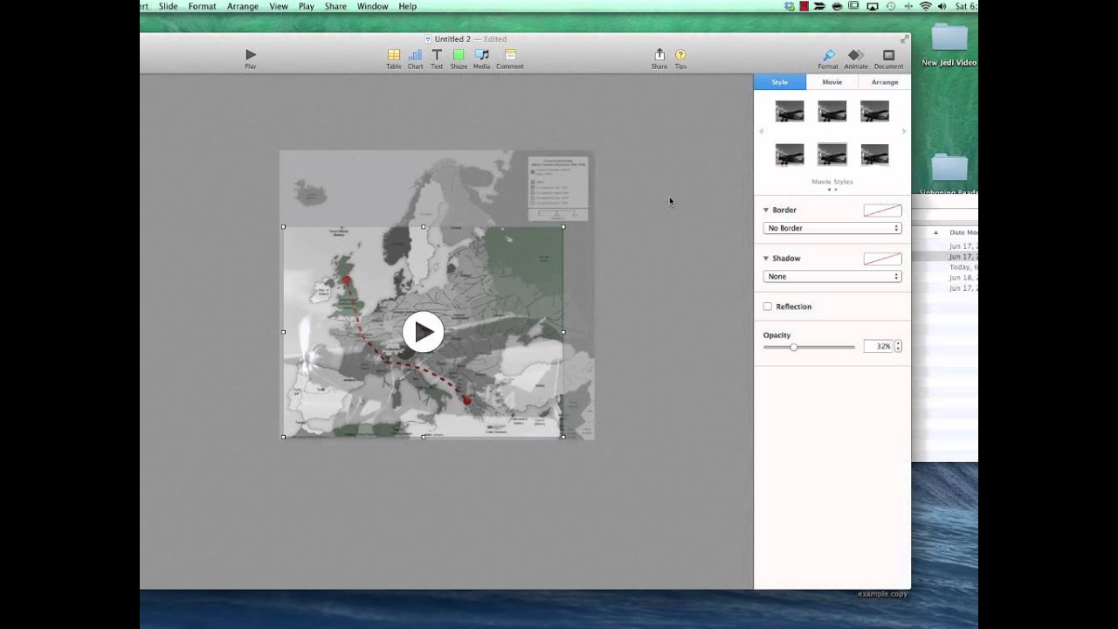Enable the Reflection checkbox
This screenshot has width=1118, height=629.
click(768, 307)
